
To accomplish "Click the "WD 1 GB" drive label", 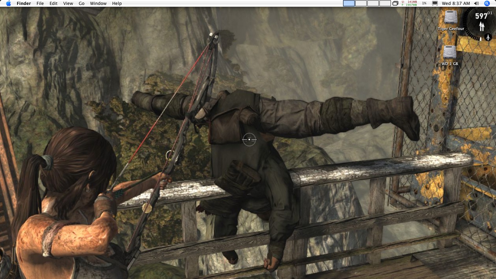I will pyautogui.click(x=450, y=64).
